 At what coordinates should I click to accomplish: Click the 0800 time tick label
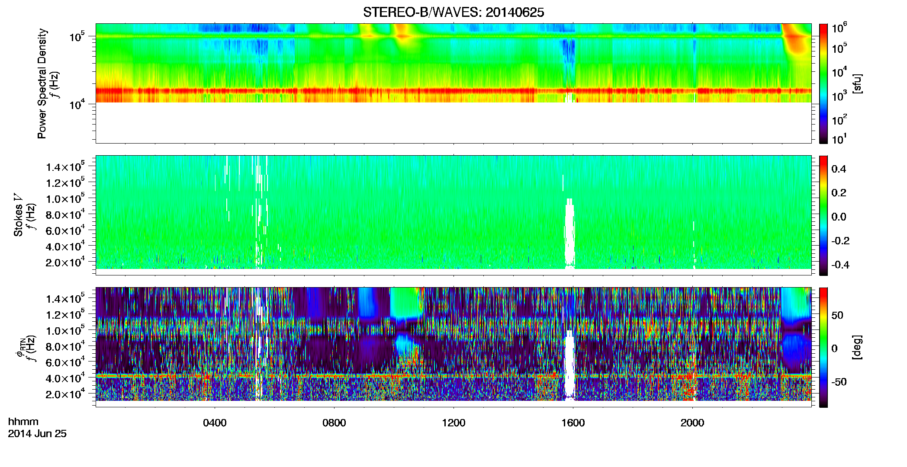pos(334,423)
